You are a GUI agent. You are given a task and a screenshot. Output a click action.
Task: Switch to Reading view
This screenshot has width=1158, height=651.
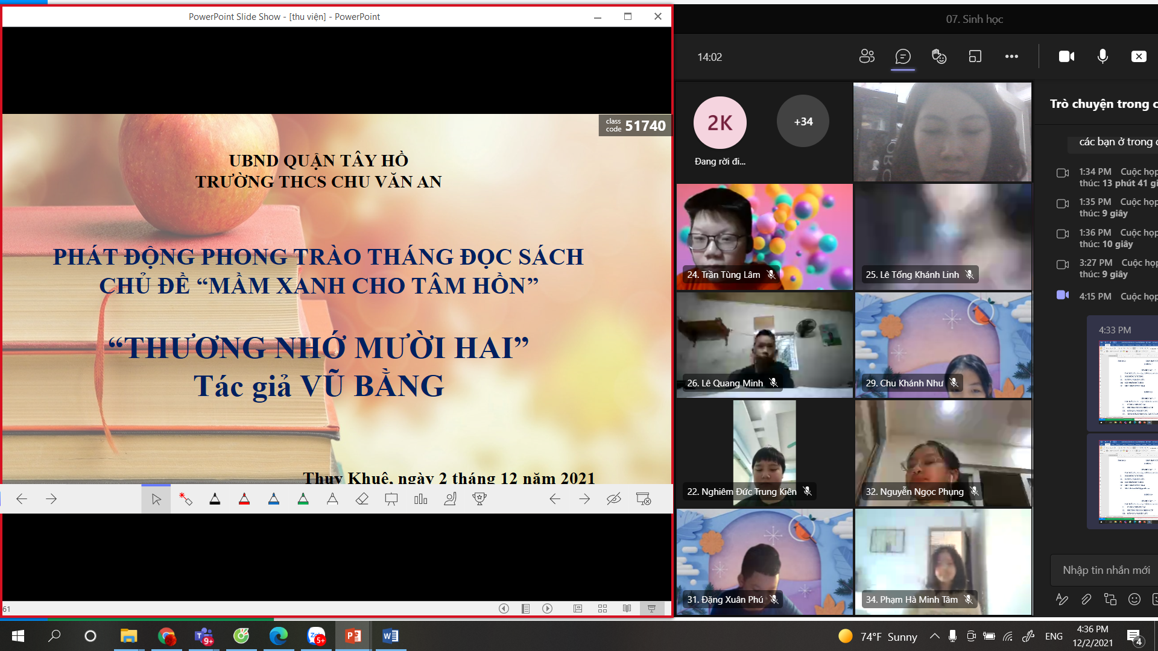click(x=627, y=609)
